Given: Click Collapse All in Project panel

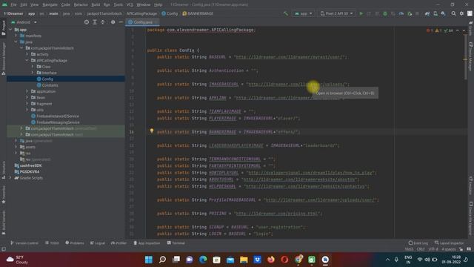Looking at the screenshot, I should tap(102, 22).
